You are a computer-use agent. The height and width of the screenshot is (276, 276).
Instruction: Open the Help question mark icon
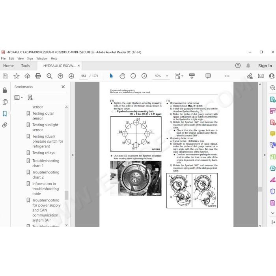238,66
